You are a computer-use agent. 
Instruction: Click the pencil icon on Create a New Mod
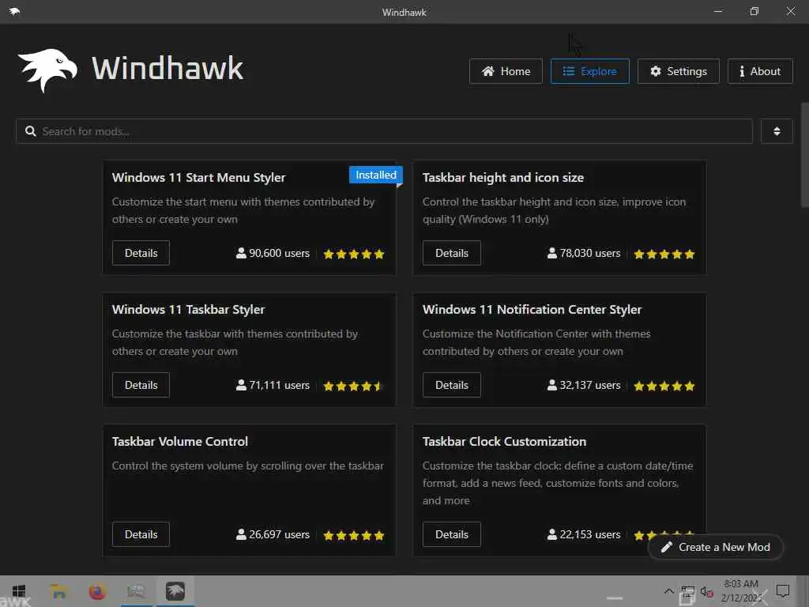point(667,547)
